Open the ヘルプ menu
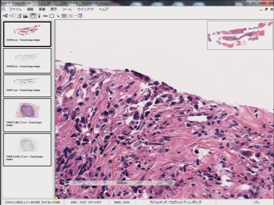 103,9
